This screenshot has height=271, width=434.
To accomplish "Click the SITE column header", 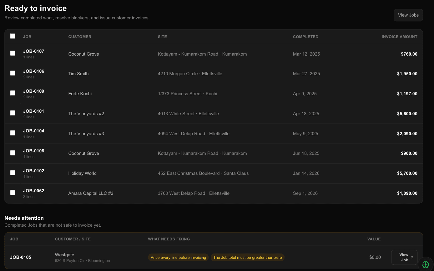I will click(x=162, y=37).
